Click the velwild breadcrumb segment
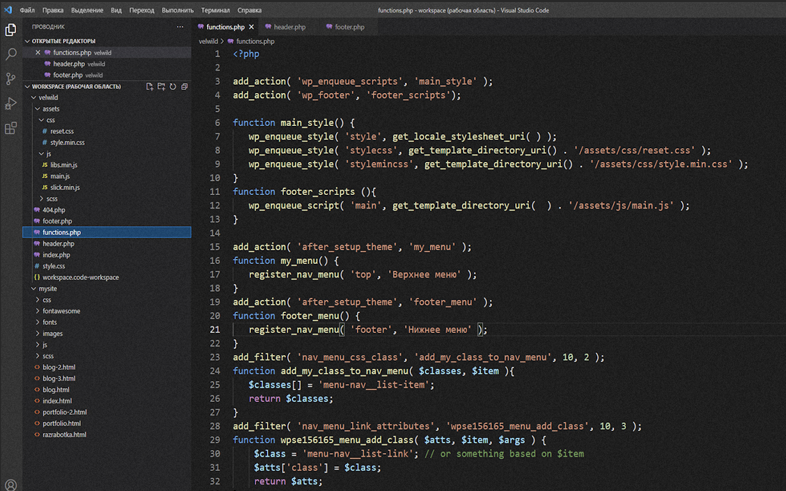Image resolution: width=786 pixels, height=491 pixels. (x=208, y=41)
